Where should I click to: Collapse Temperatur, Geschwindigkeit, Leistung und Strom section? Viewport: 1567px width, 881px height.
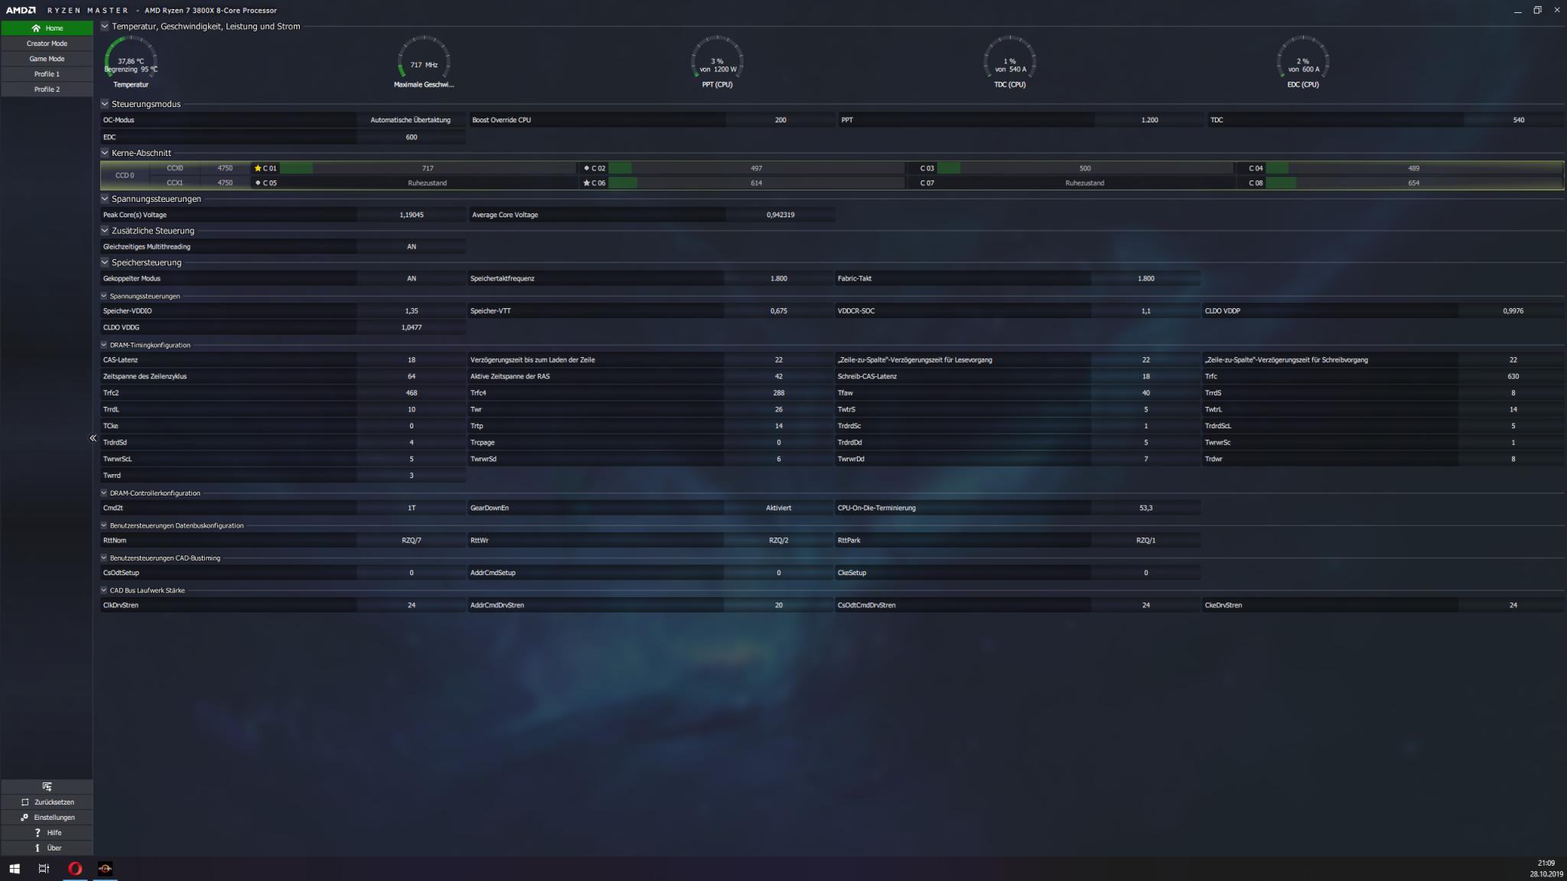[105, 26]
